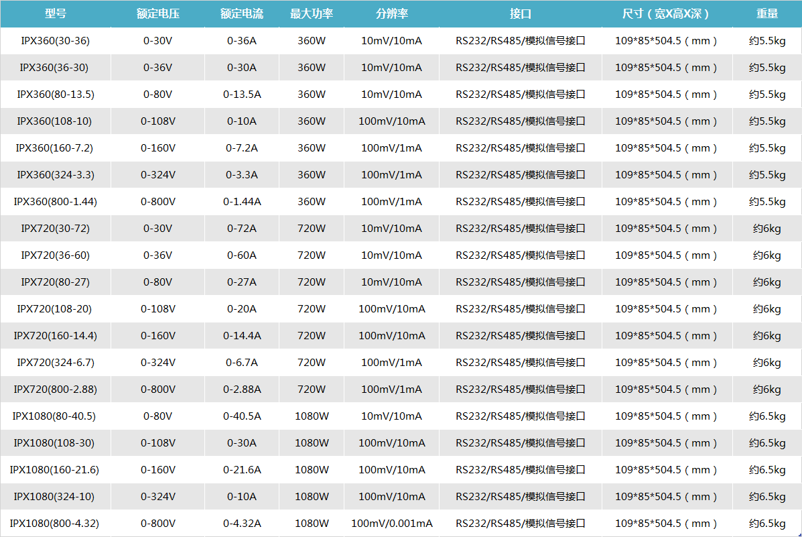Screen dimensions: 802x537
Task: Click the 额定电压 column header
Action: point(158,14)
